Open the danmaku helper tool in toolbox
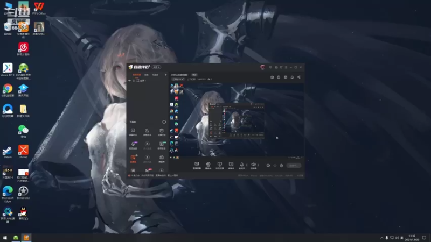 tap(133, 132)
